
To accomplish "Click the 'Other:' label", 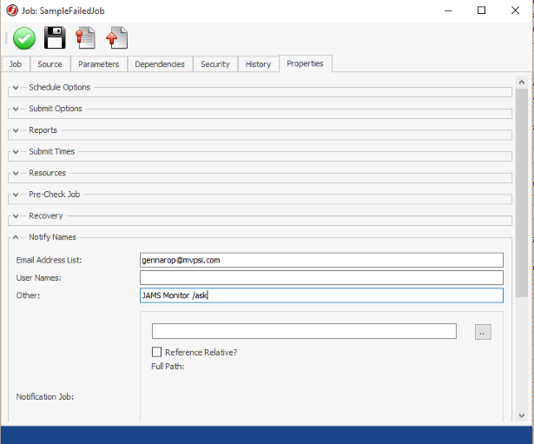I will (x=28, y=295).
